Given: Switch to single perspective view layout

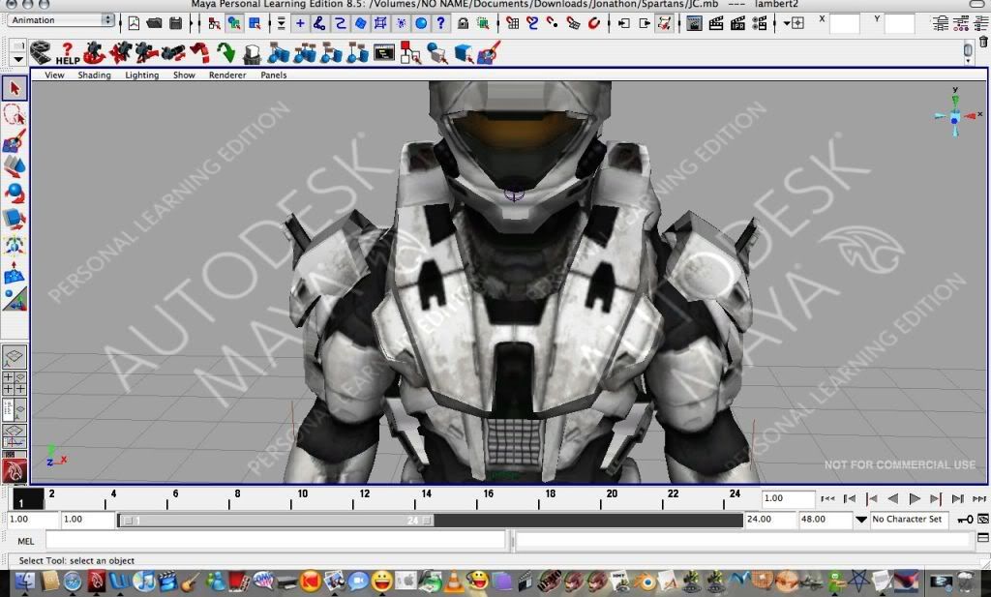Looking at the screenshot, I should (14, 357).
